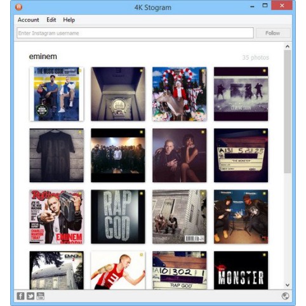The height and width of the screenshot is (306, 306).
Task: Open the Santa with candy canes photo
Action: click(x=180, y=94)
